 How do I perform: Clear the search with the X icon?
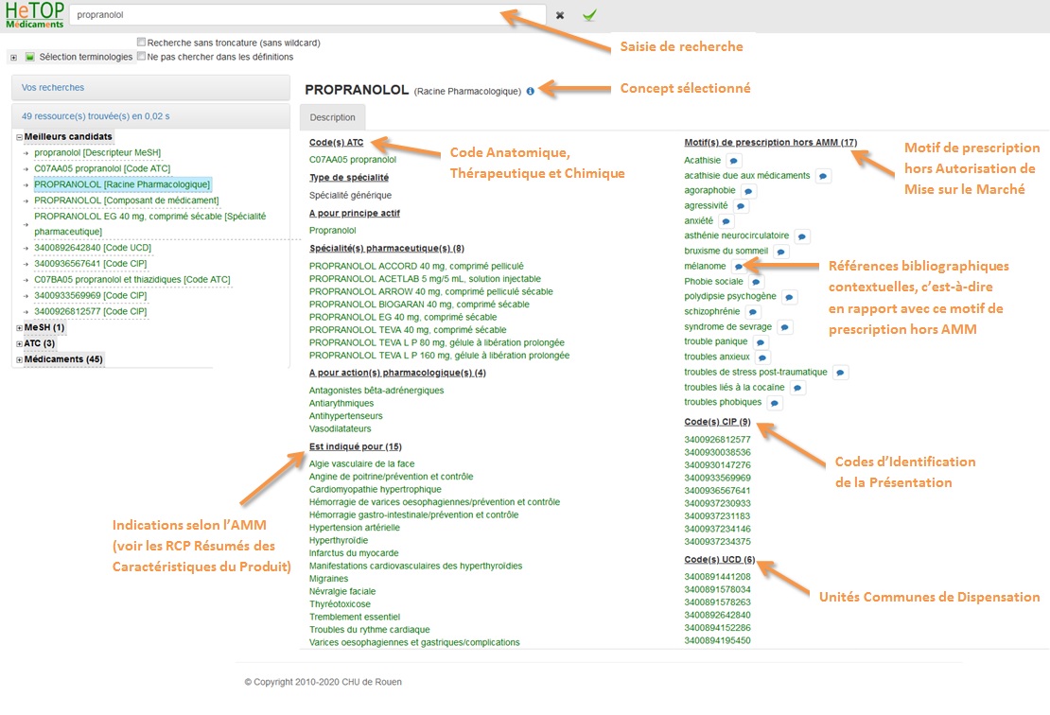pos(560,15)
